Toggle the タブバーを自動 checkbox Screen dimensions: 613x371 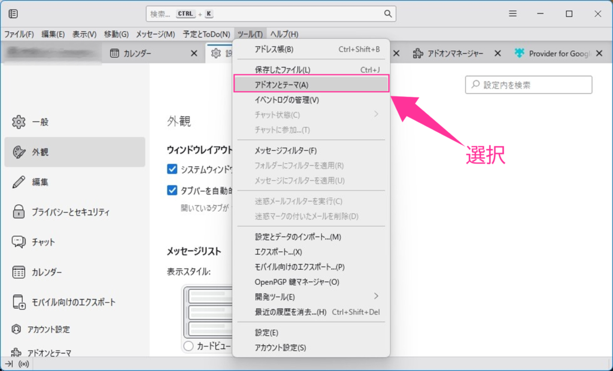(172, 191)
